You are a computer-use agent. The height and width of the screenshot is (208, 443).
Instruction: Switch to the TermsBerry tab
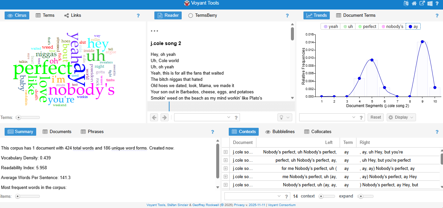click(x=202, y=15)
